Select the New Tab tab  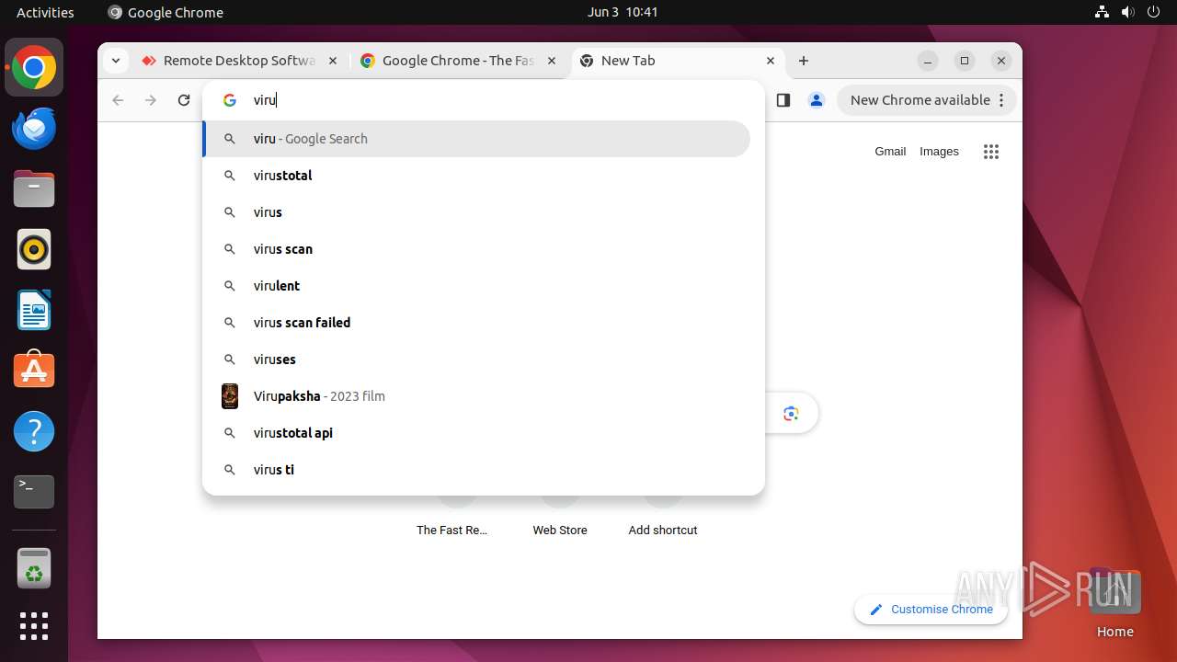[679, 61]
